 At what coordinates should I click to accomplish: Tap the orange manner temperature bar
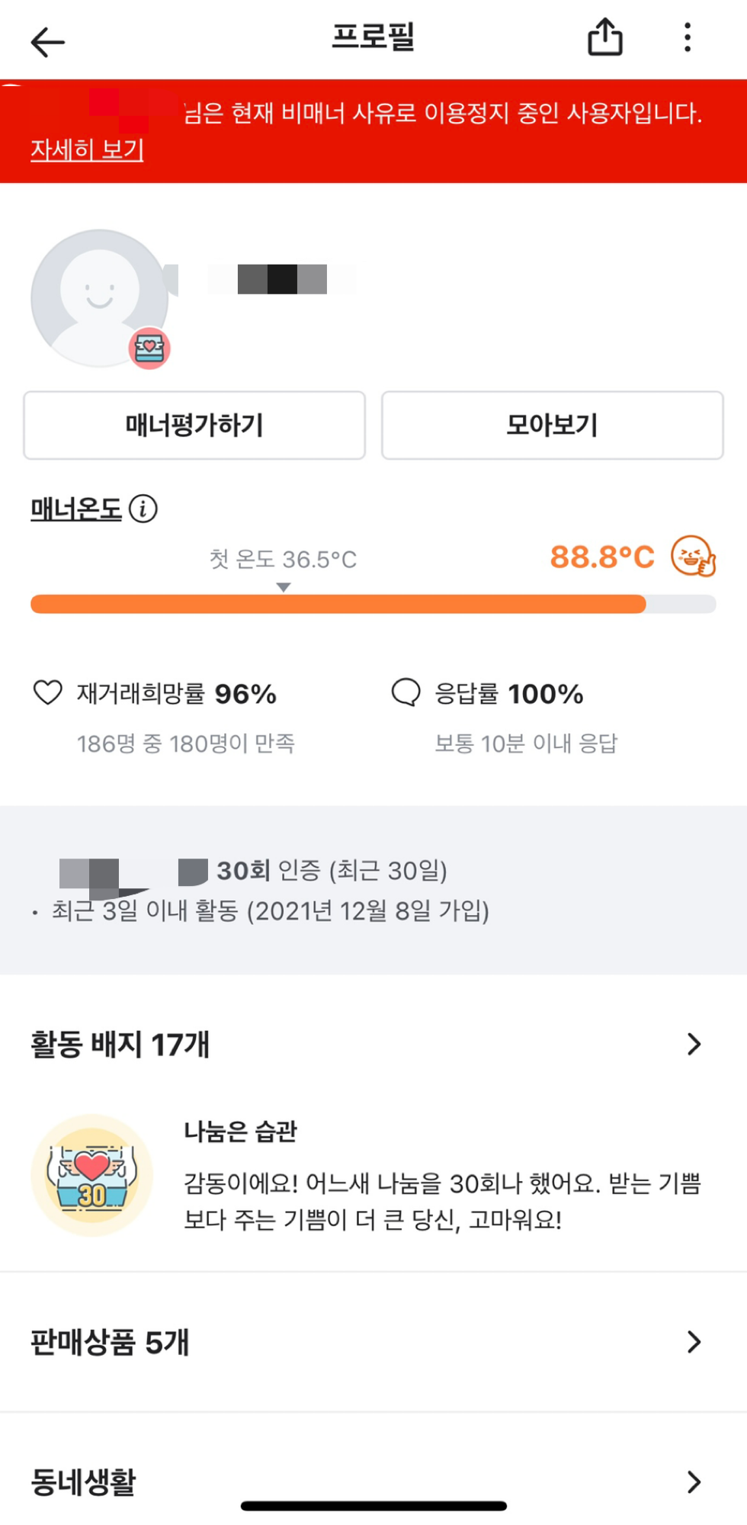tap(338, 605)
